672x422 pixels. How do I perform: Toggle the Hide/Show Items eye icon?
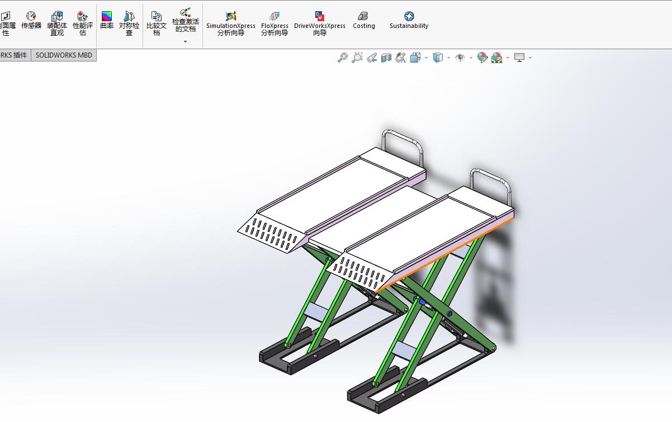pos(461,58)
